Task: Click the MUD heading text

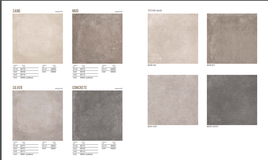Action: [x=75, y=11]
